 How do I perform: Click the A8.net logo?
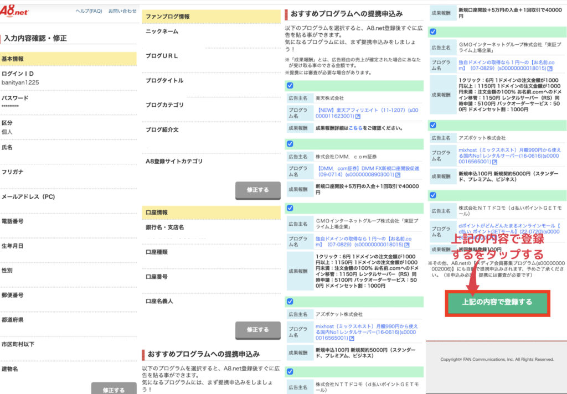14,11
